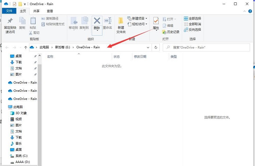255x166 pixels.
Task: Click the search OneDrive - Rain box
Action: [206, 48]
